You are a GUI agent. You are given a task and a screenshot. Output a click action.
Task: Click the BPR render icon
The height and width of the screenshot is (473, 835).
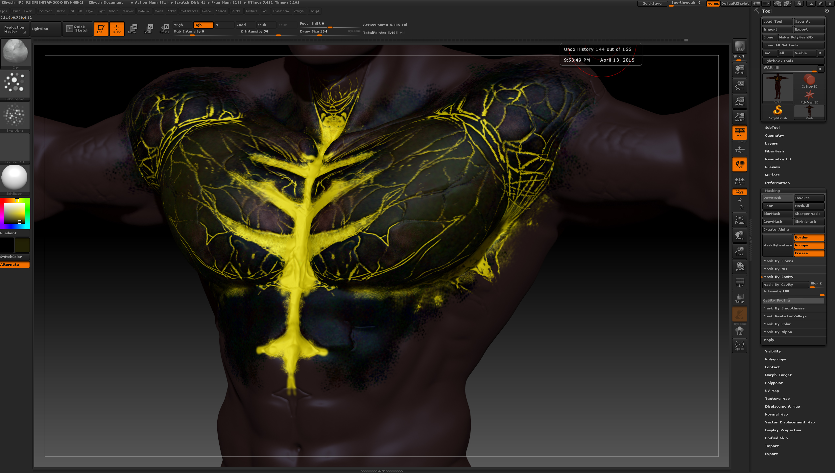[739, 46]
